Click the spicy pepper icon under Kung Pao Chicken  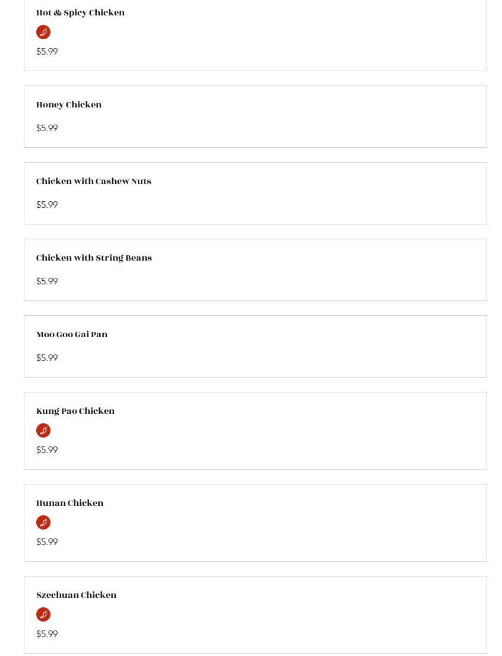click(43, 430)
